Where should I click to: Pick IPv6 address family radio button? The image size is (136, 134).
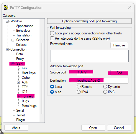[x=105, y=92]
